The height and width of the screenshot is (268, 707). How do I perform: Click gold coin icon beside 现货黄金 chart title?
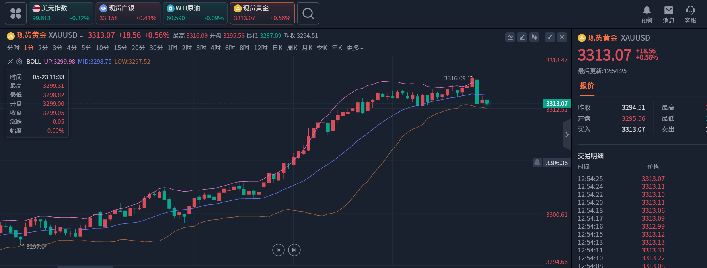11,36
